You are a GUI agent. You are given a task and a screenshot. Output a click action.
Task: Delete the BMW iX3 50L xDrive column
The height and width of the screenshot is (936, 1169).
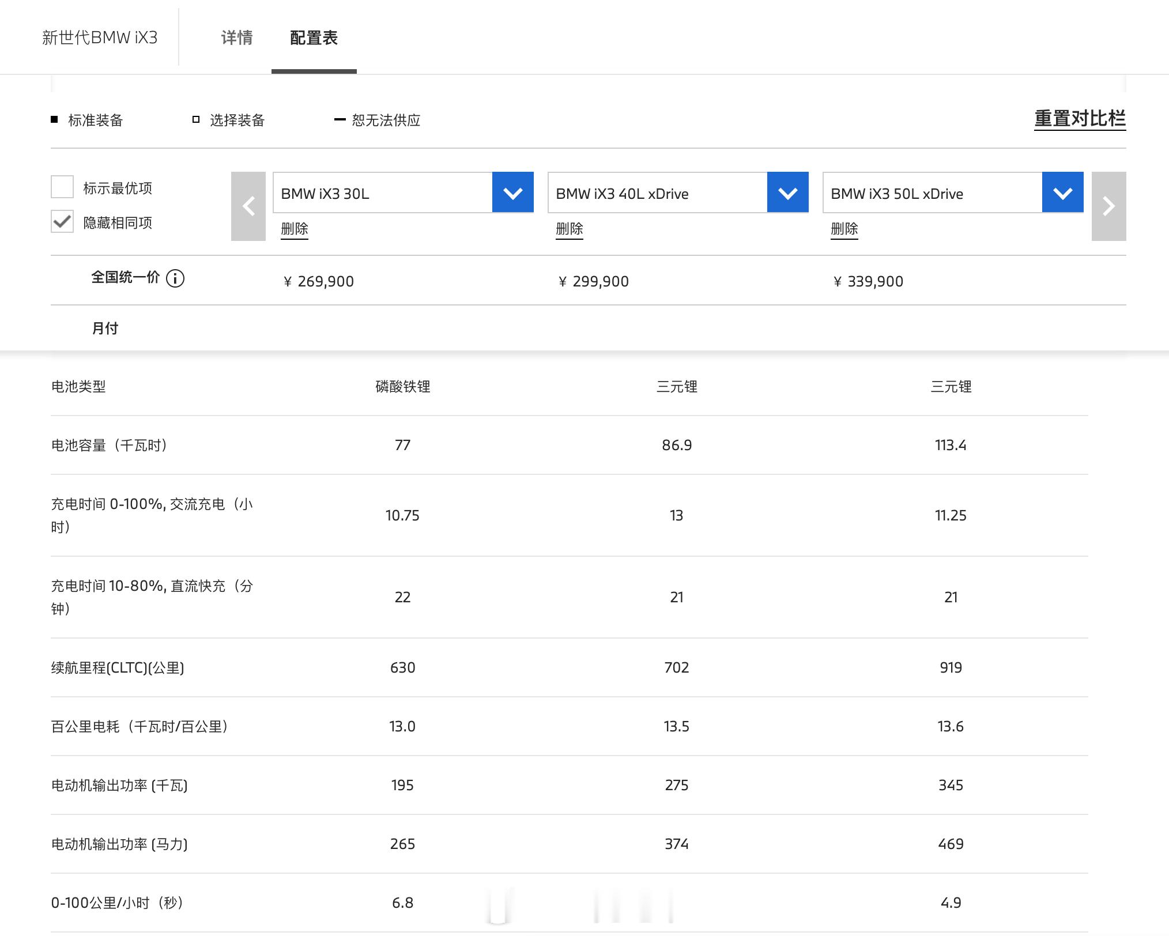[844, 229]
